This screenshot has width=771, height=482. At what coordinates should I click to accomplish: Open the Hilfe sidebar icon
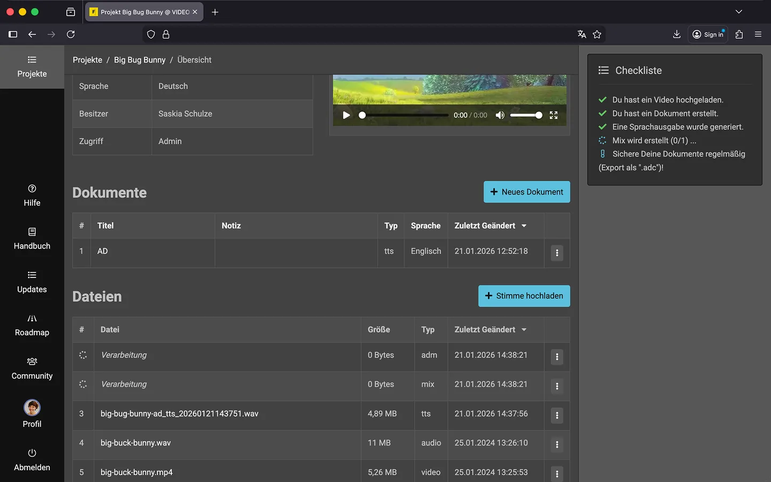tap(32, 189)
